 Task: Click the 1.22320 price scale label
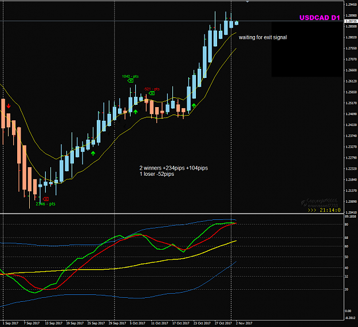point(351,169)
